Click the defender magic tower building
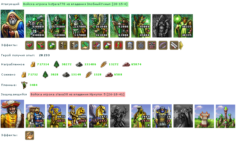236x141 pixels. pyautogui.click(x=225, y=116)
